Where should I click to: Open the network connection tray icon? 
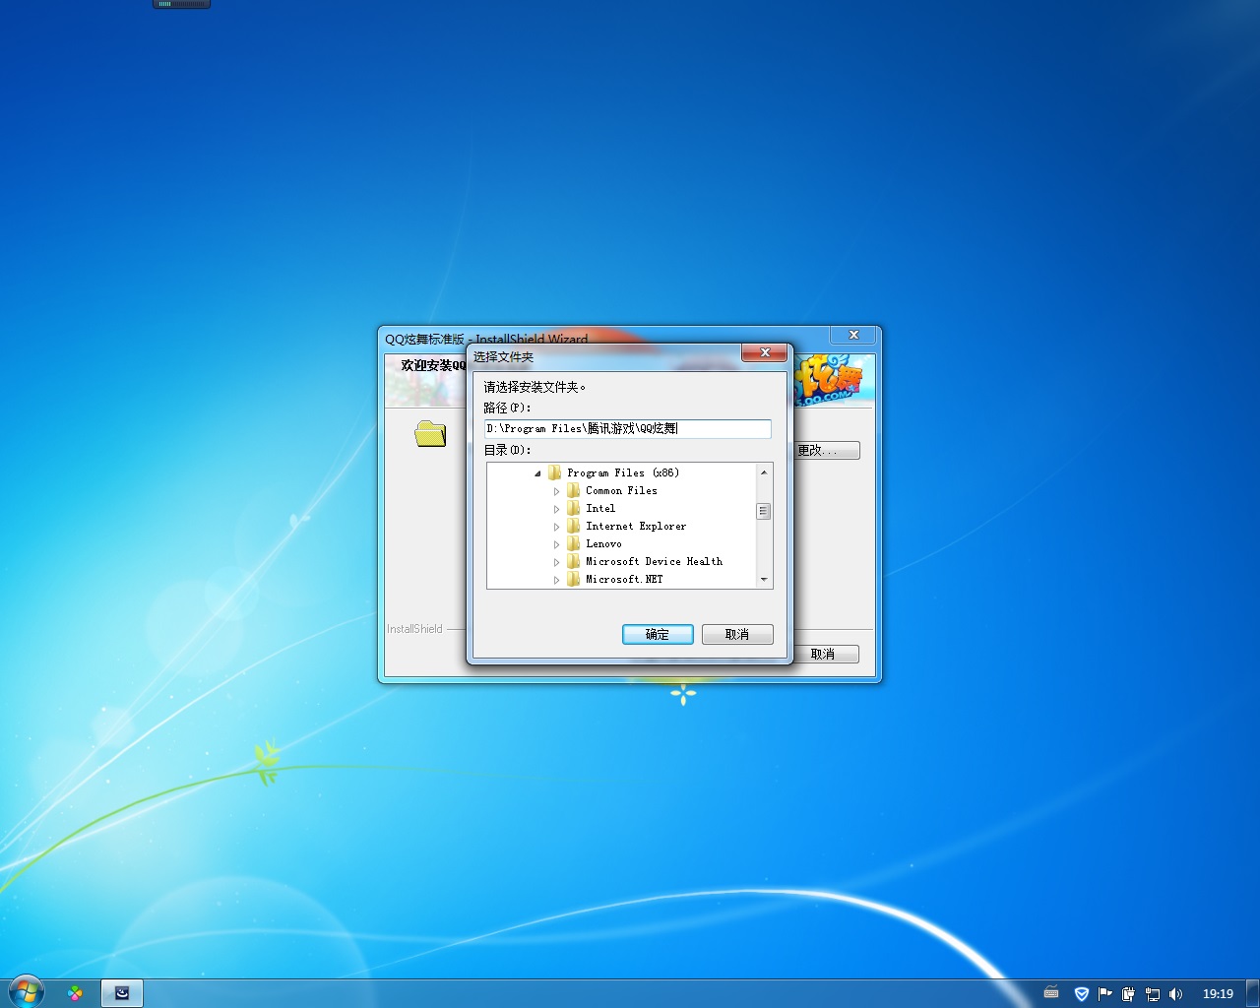point(1152,993)
